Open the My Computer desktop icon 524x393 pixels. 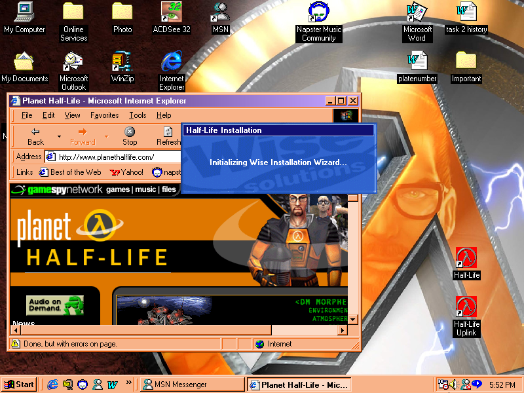24,18
